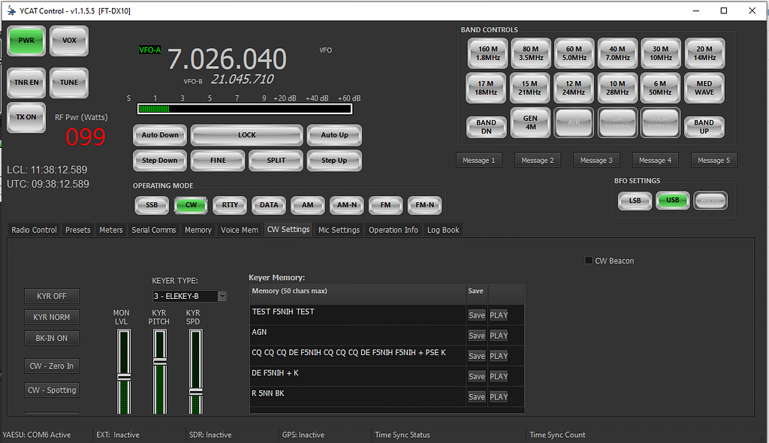Image resolution: width=769 pixels, height=443 pixels.
Task: Open the Keyer Type dropdown
Action: [222, 297]
